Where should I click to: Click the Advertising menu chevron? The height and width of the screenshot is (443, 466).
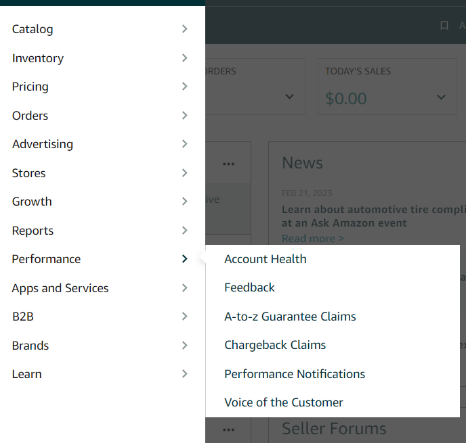pyautogui.click(x=185, y=144)
